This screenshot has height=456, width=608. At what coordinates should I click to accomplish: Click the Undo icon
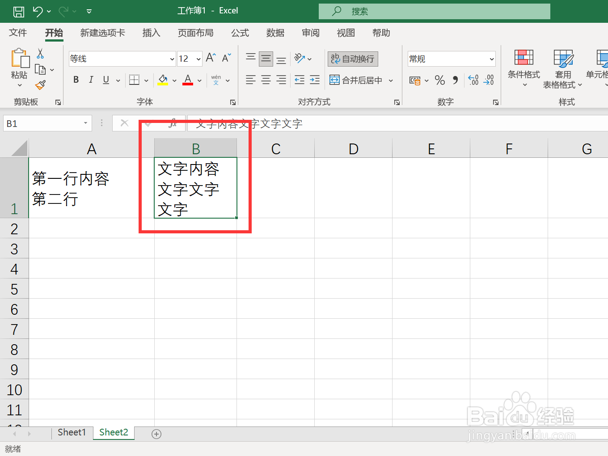(x=38, y=11)
